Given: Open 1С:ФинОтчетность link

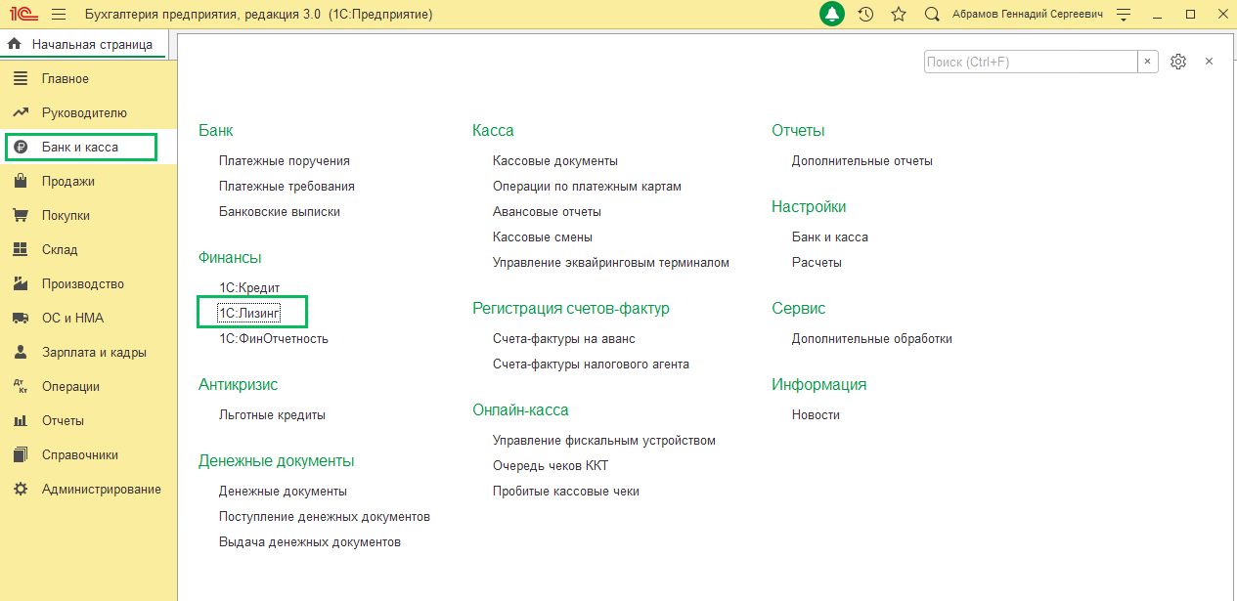Looking at the screenshot, I should 274,339.
